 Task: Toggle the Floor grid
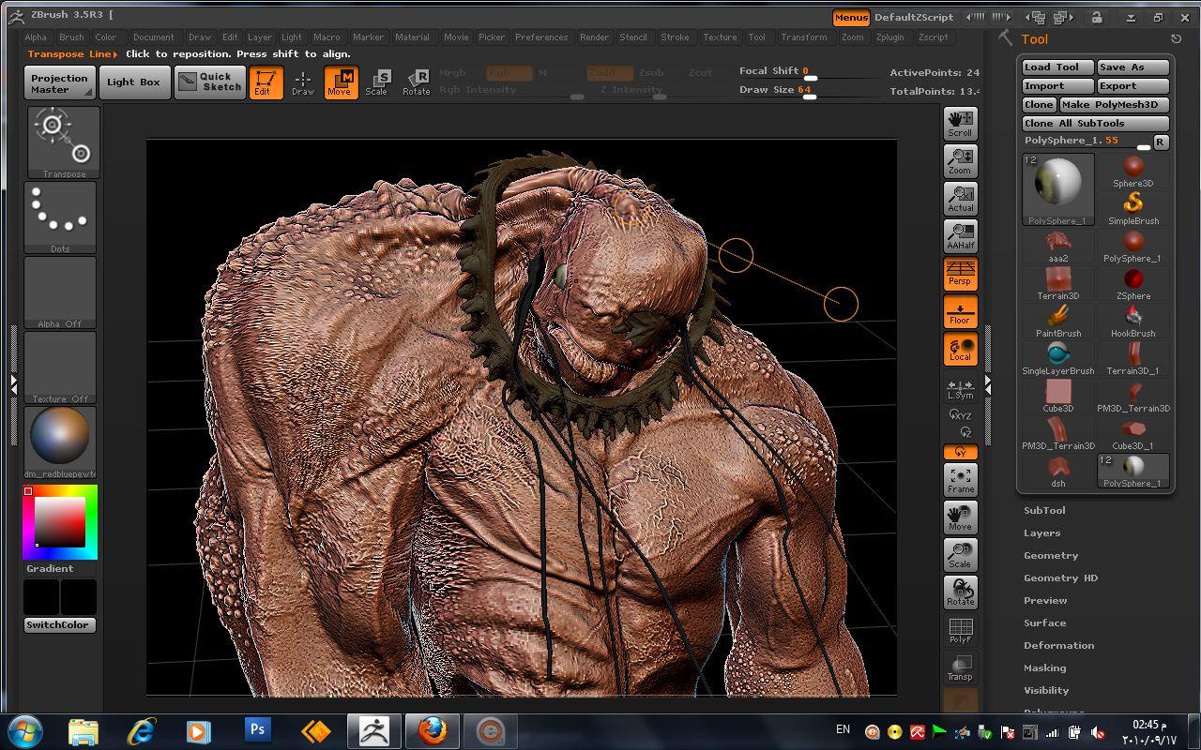point(960,312)
